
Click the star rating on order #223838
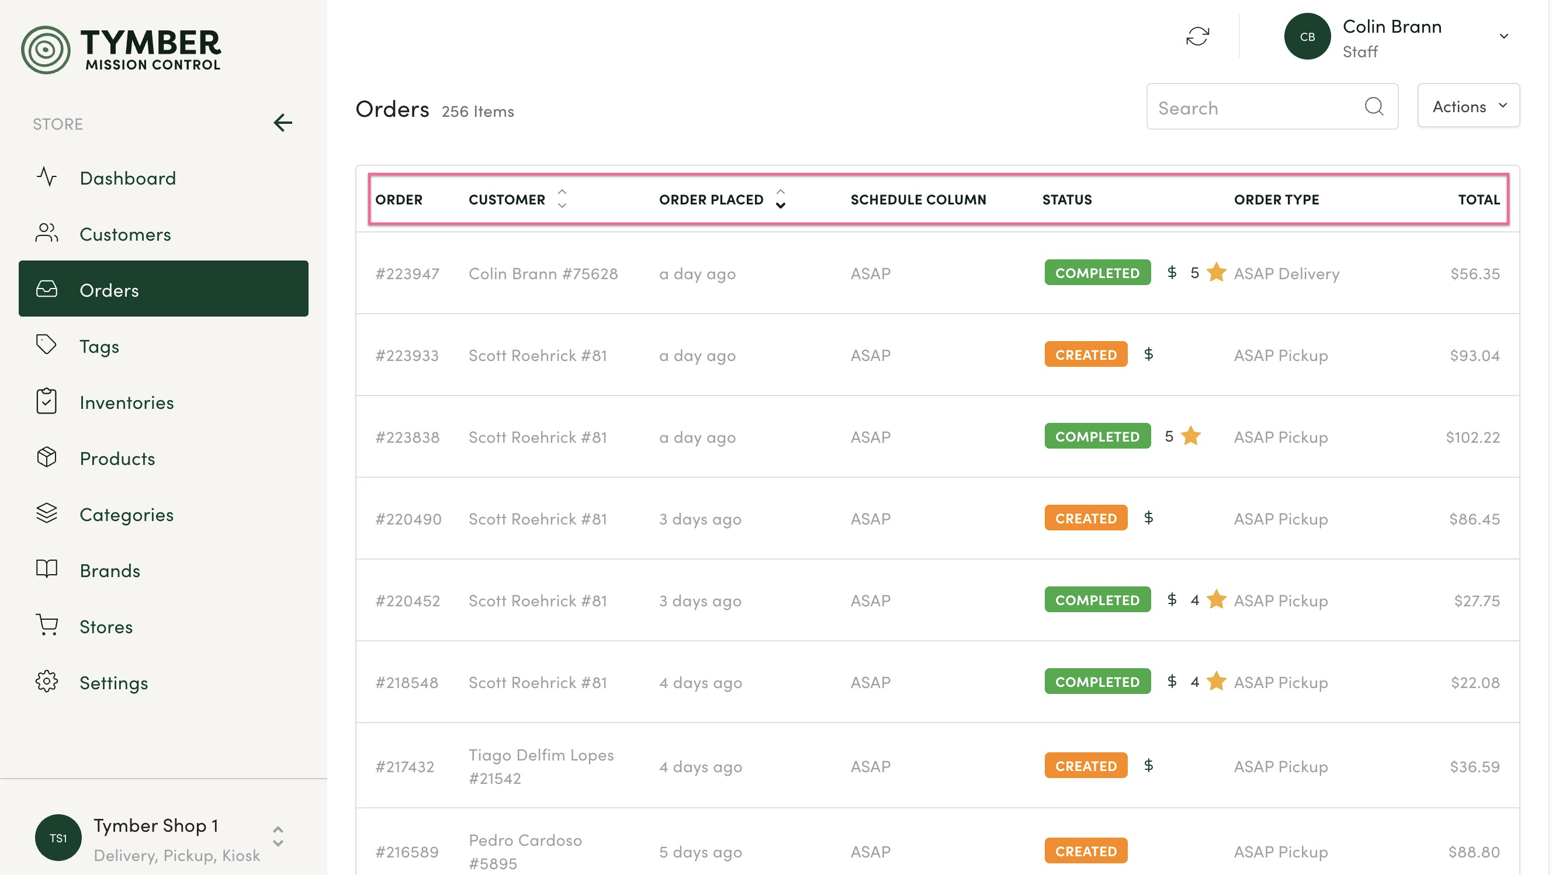1190,436
